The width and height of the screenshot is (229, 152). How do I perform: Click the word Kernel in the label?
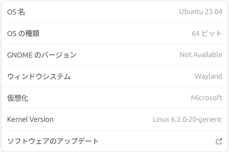click(17, 119)
